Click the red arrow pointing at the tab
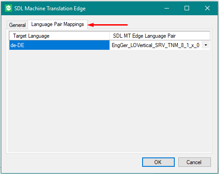This screenshot has height=174, width=219. click(x=108, y=25)
